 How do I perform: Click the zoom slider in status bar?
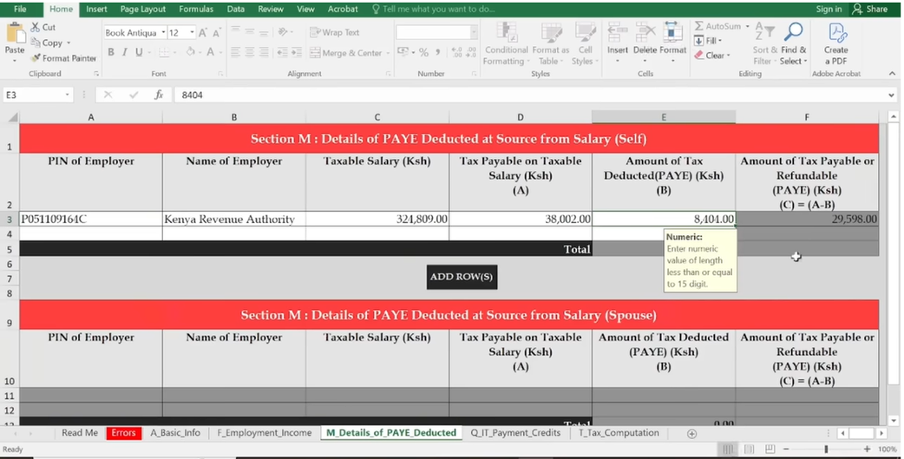pos(826,449)
